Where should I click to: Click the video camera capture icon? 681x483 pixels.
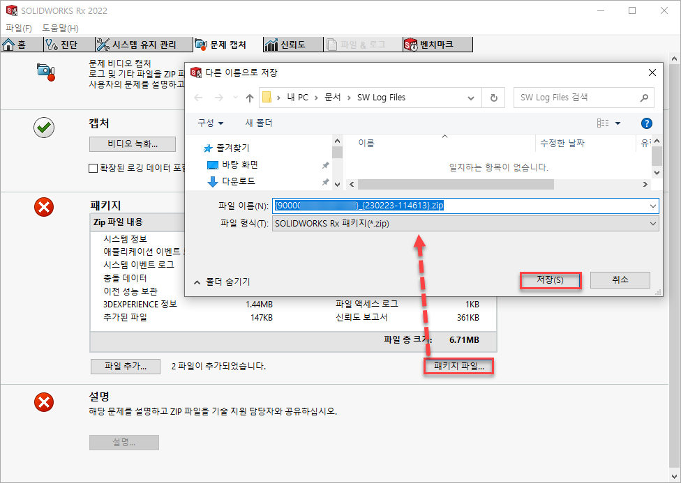pyautogui.click(x=46, y=72)
